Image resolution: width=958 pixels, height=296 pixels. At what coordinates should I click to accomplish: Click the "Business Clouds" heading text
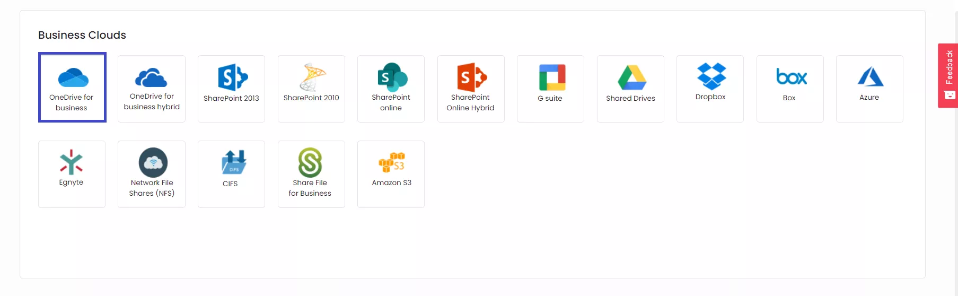[82, 35]
